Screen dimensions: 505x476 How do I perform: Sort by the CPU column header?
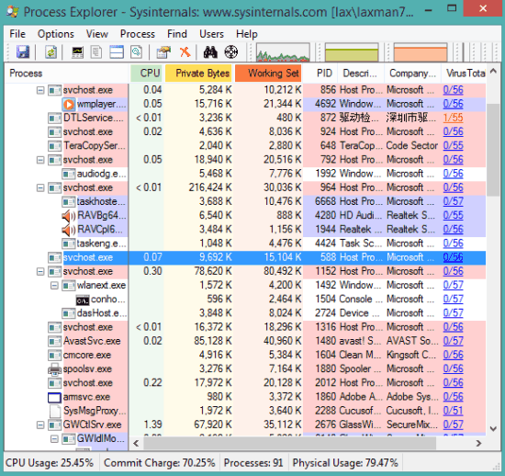click(x=147, y=74)
